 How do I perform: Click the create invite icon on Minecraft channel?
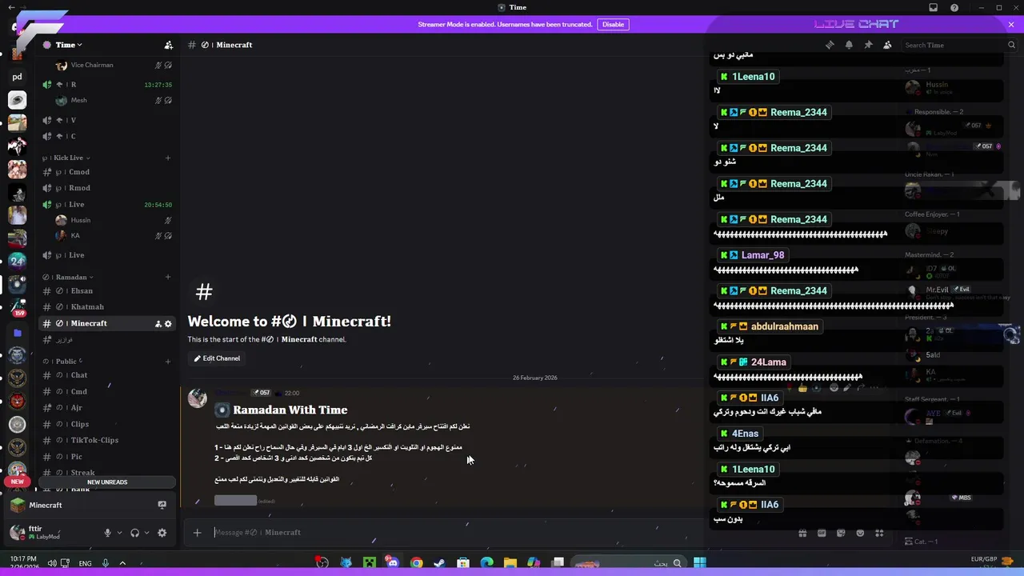coord(158,324)
